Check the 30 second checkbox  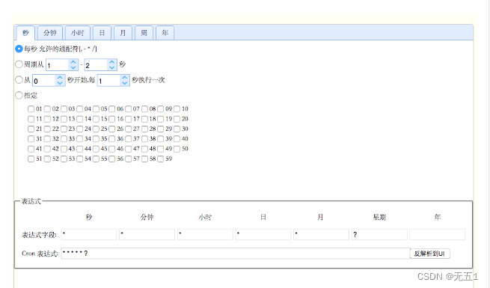pyautogui.click(x=177, y=129)
